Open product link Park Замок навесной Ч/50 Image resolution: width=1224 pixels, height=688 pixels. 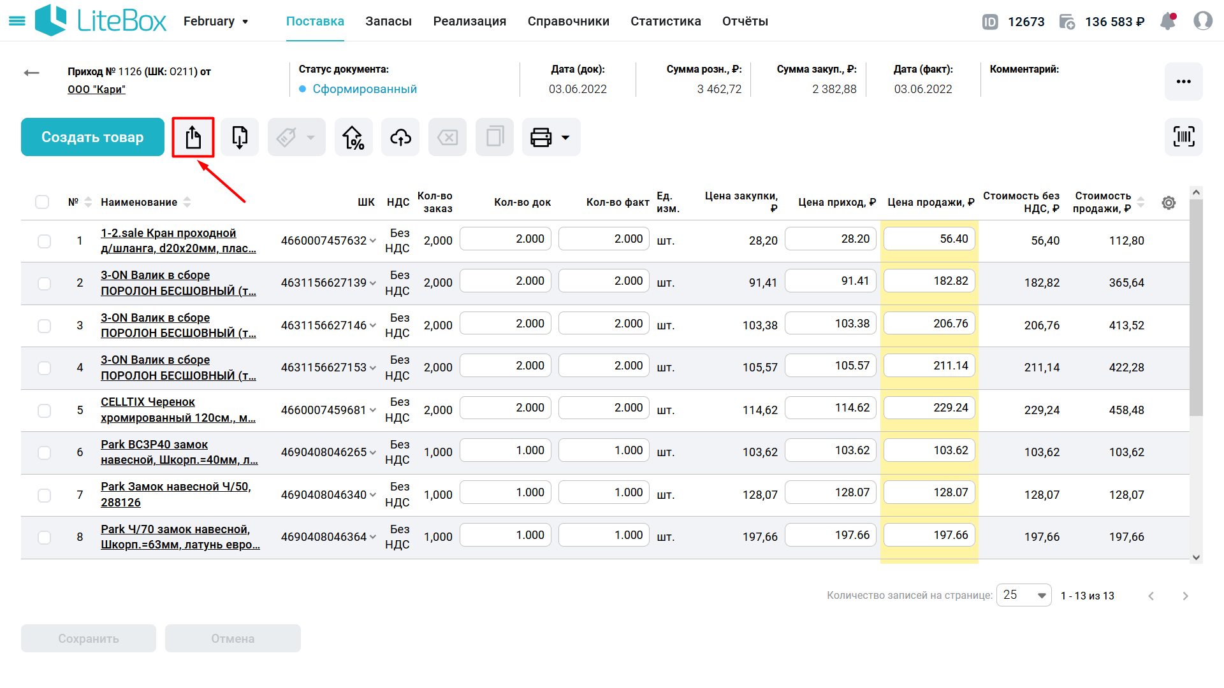pos(176,494)
